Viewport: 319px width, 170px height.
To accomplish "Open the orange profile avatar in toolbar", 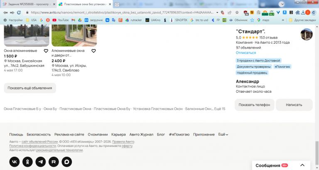I will click(308, 12).
